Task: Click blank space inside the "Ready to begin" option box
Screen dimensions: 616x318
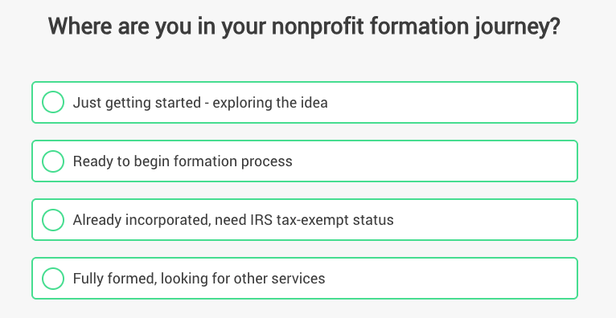Action: click(x=432, y=161)
